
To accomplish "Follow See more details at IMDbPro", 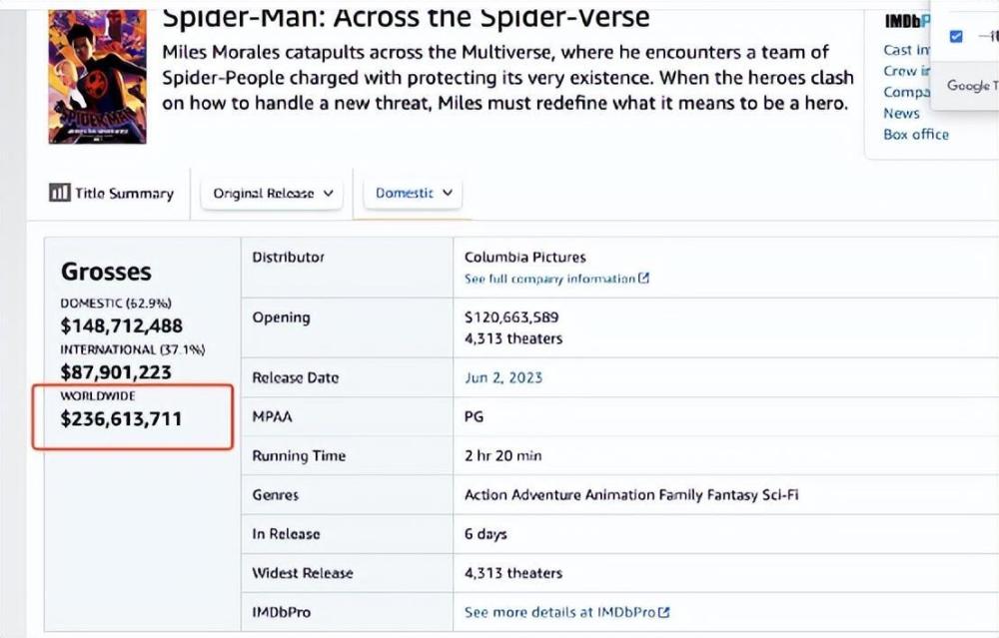I will click(x=559, y=612).
